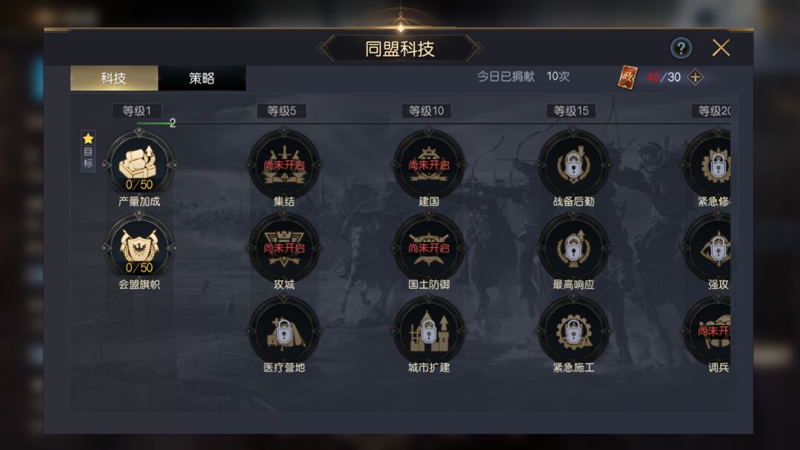Click the 建国 nation-founding technology icon
This screenshot has width=800, height=450.
(x=429, y=164)
